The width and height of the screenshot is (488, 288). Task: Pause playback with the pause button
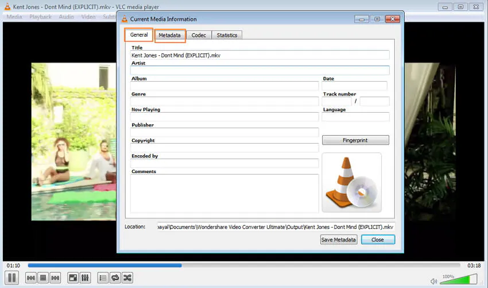point(12,278)
